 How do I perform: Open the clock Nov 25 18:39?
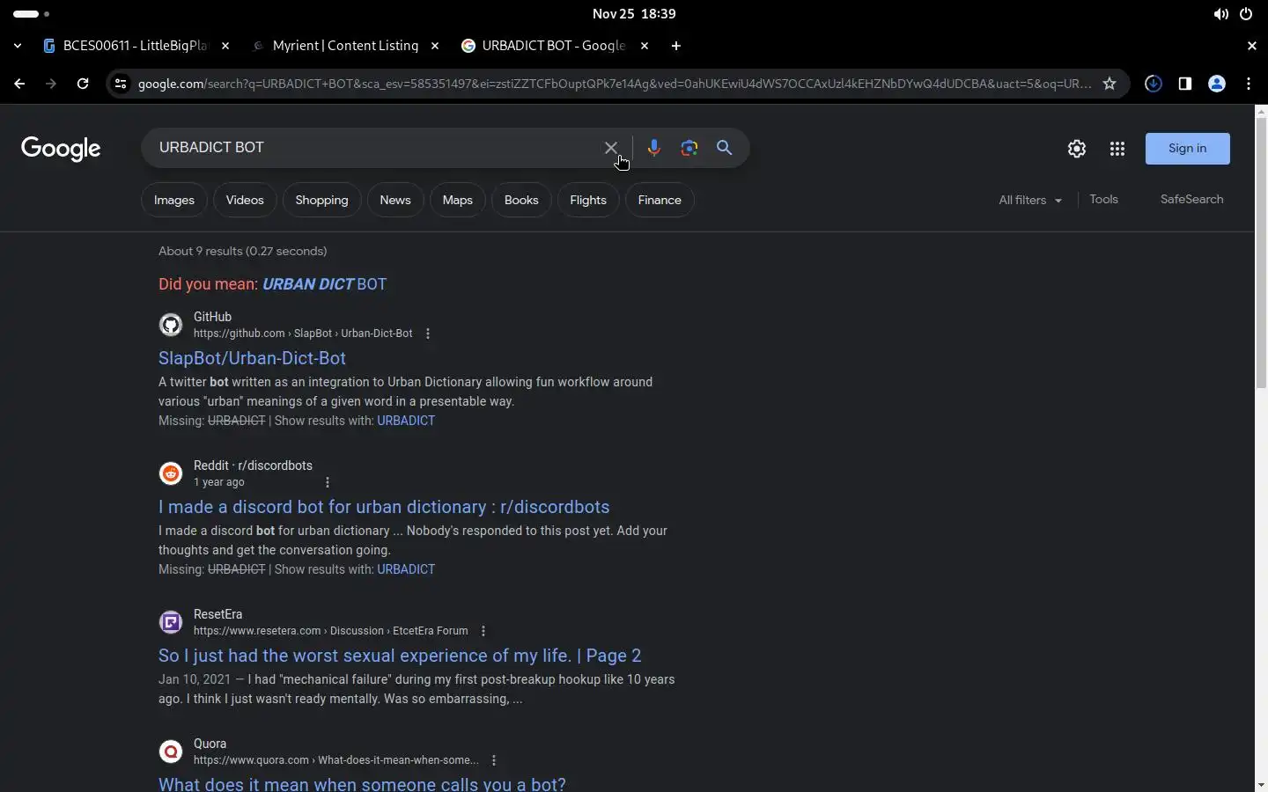(x=634, y=14)
